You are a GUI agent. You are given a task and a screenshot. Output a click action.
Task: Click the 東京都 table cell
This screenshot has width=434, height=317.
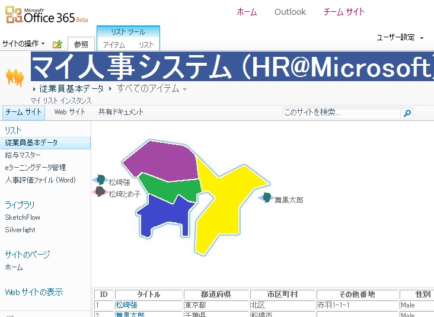pyautogui.click(x=216, y=305)
